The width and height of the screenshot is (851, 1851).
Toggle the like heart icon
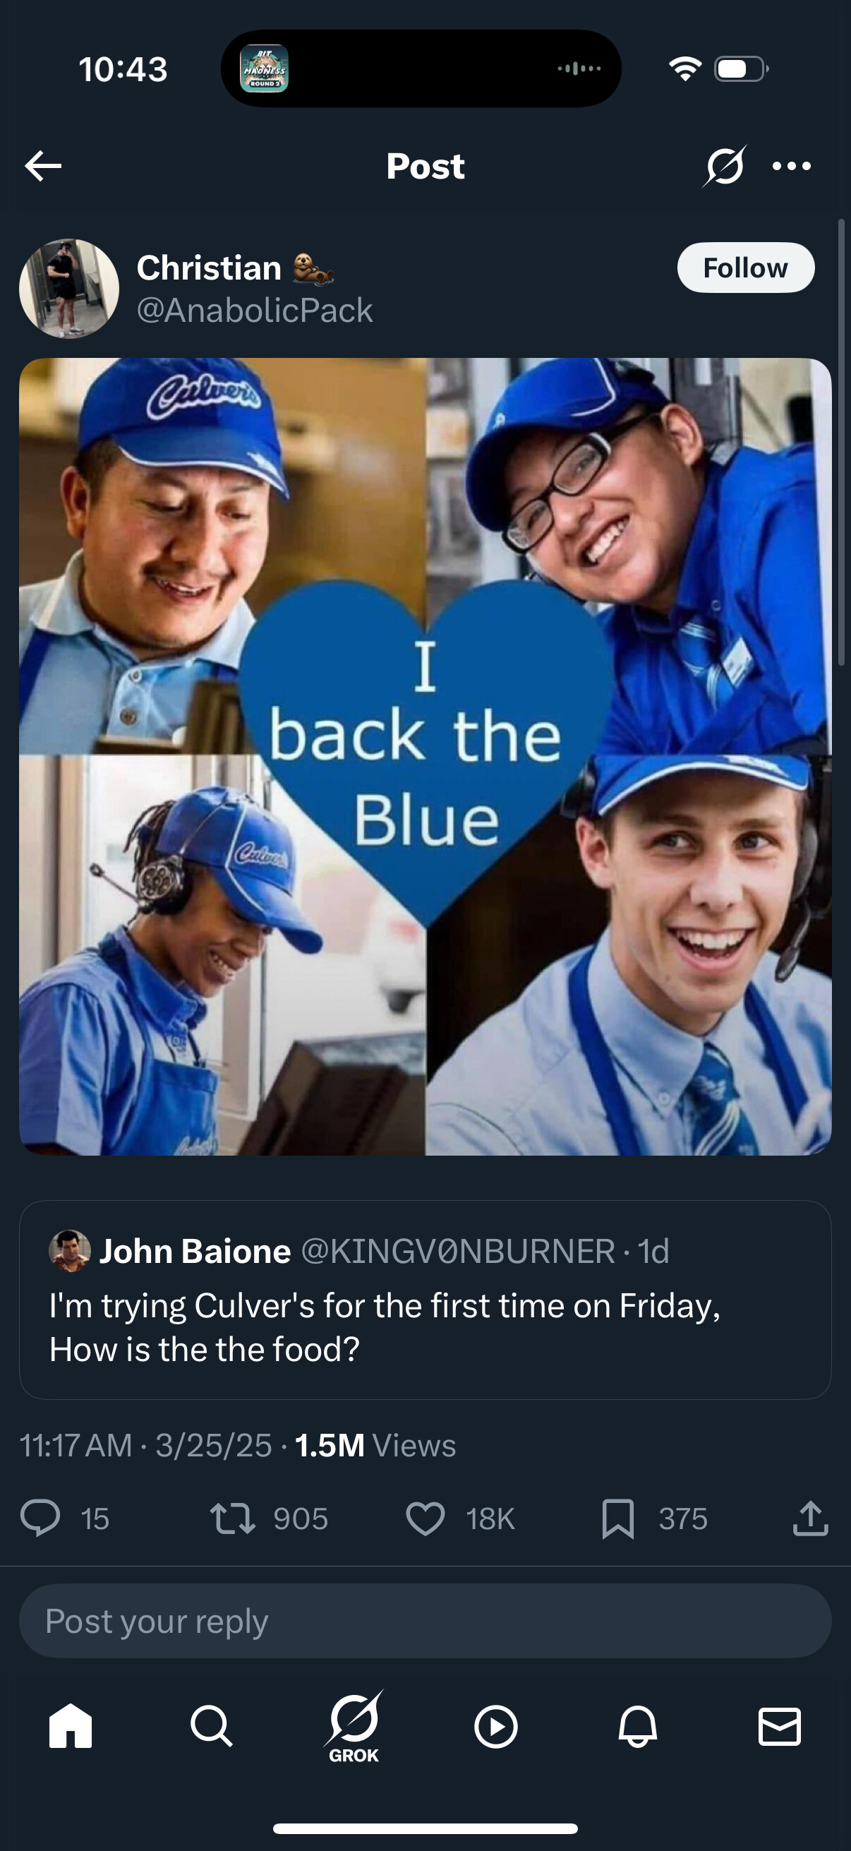425,1519
